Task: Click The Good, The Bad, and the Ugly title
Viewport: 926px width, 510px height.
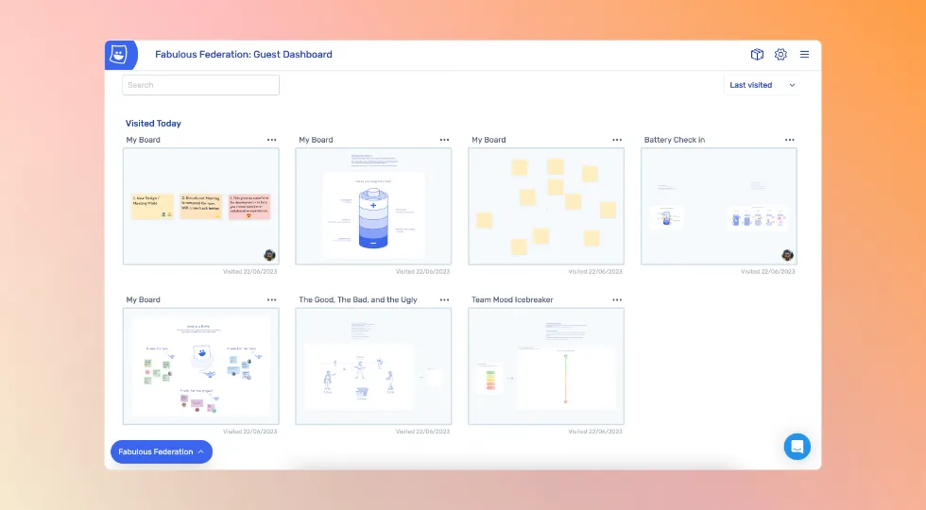Action: [x=358, y=300]
